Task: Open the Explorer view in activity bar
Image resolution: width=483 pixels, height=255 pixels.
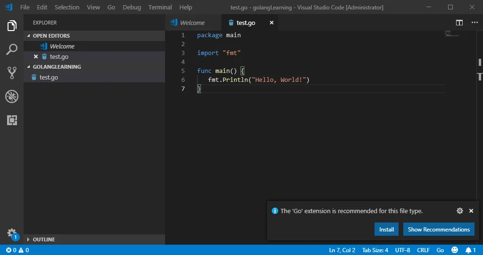Action: pos(12,26)
